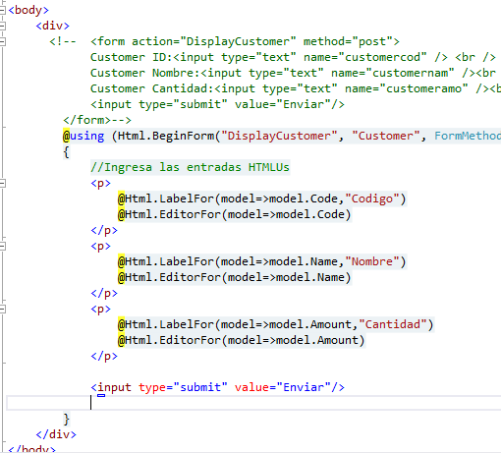
Task: Click the opening <div> tag
Action: click(53, 26)
